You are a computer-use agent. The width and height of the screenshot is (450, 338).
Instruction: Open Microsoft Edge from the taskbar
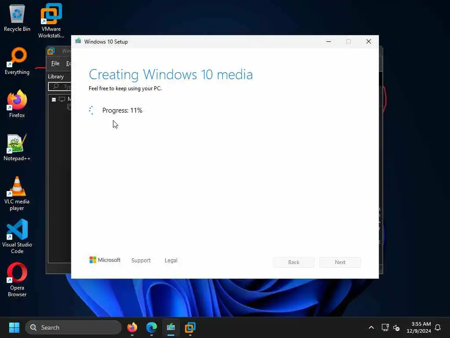tap(152, 327)
